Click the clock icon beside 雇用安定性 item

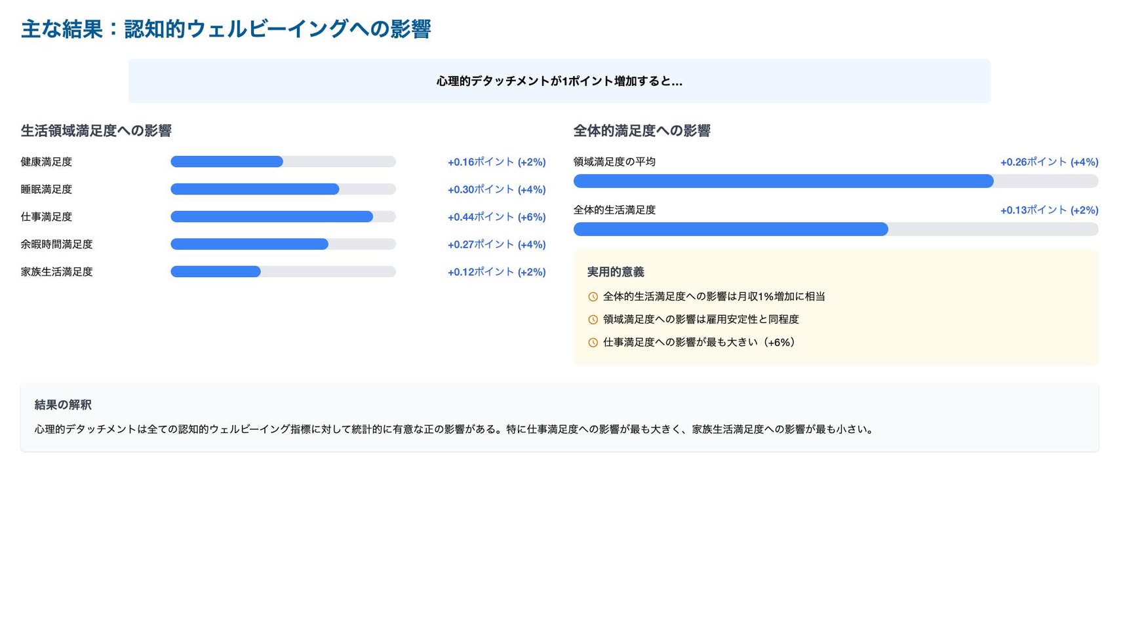593,320
